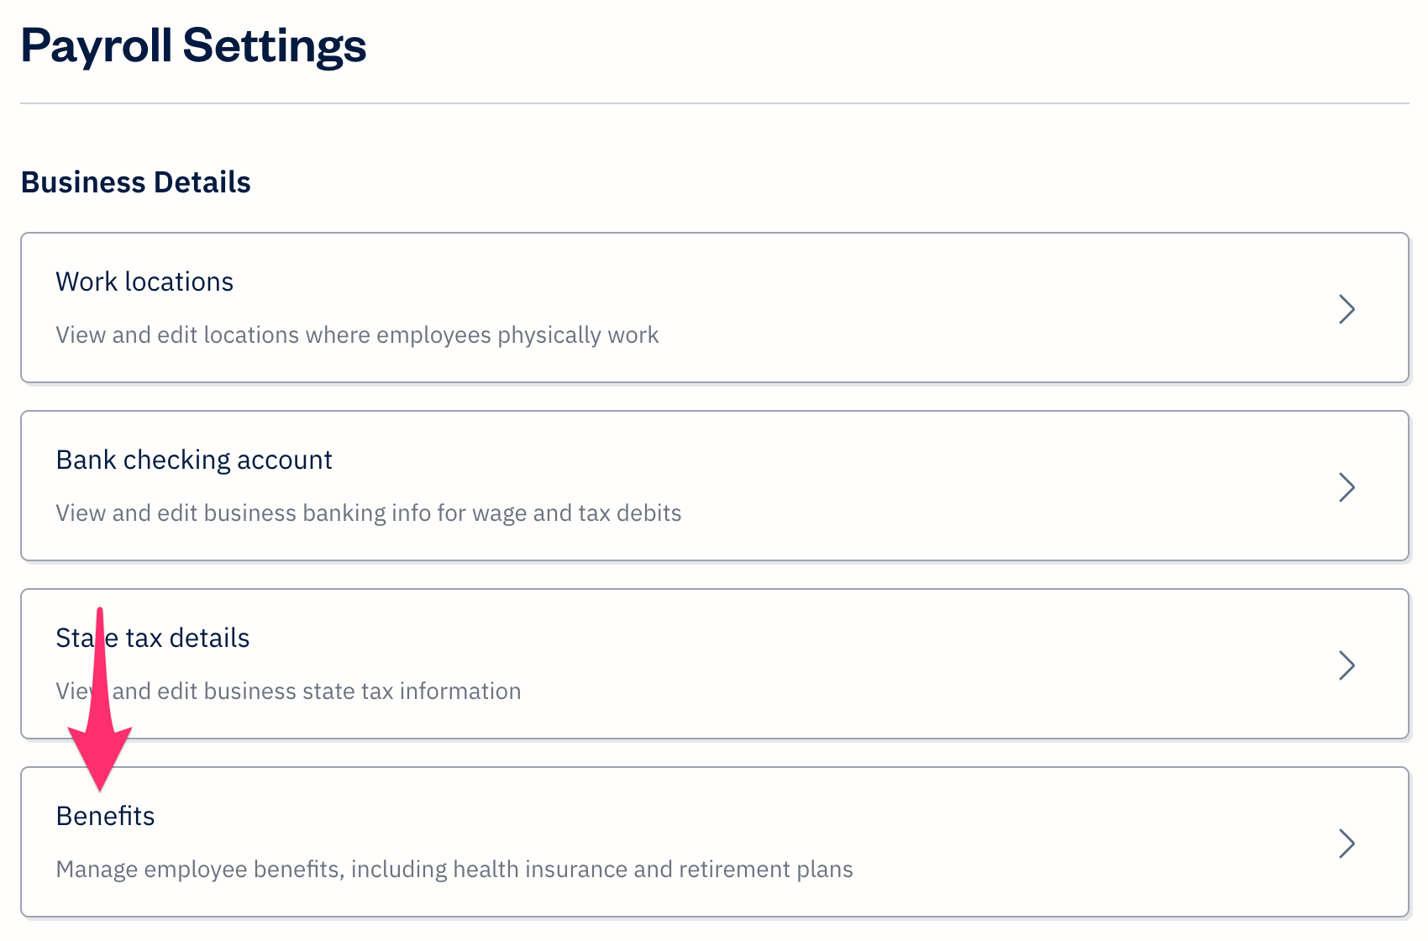Select the State tax details title link
1428x941 pixels.
tap(152, 639)
